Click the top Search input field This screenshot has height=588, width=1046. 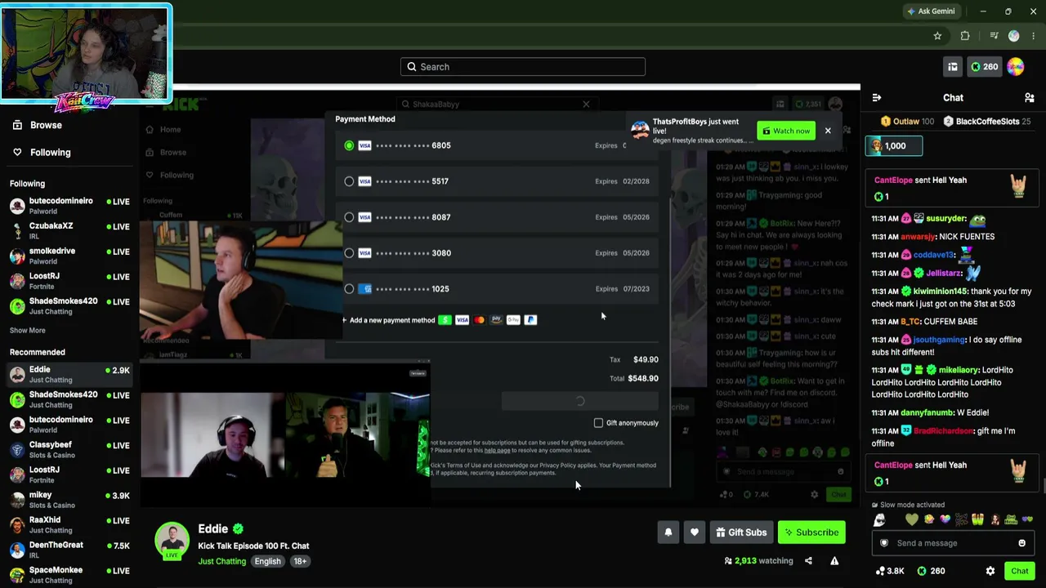click(x=523, y=67)
